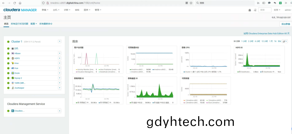Screen dimensions: 292x134
Task: Click the Hue service icon
Action: pyautogui.click(x=13, y=68)
